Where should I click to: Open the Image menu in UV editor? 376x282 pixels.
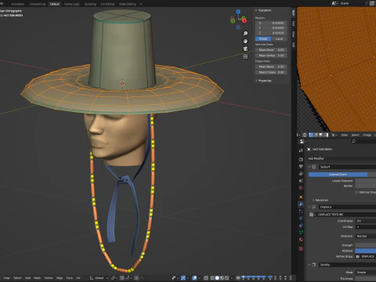[367, 135]
